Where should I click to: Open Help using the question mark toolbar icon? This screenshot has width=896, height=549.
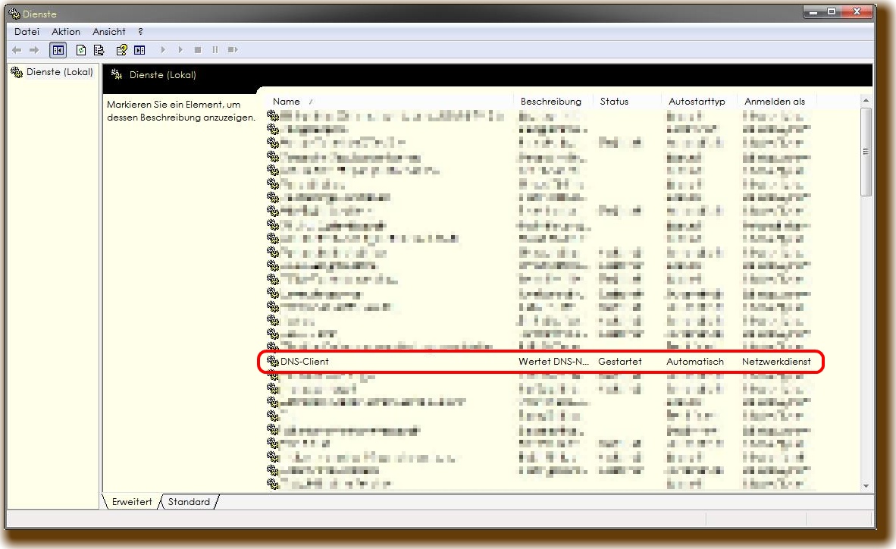[121, 50]
